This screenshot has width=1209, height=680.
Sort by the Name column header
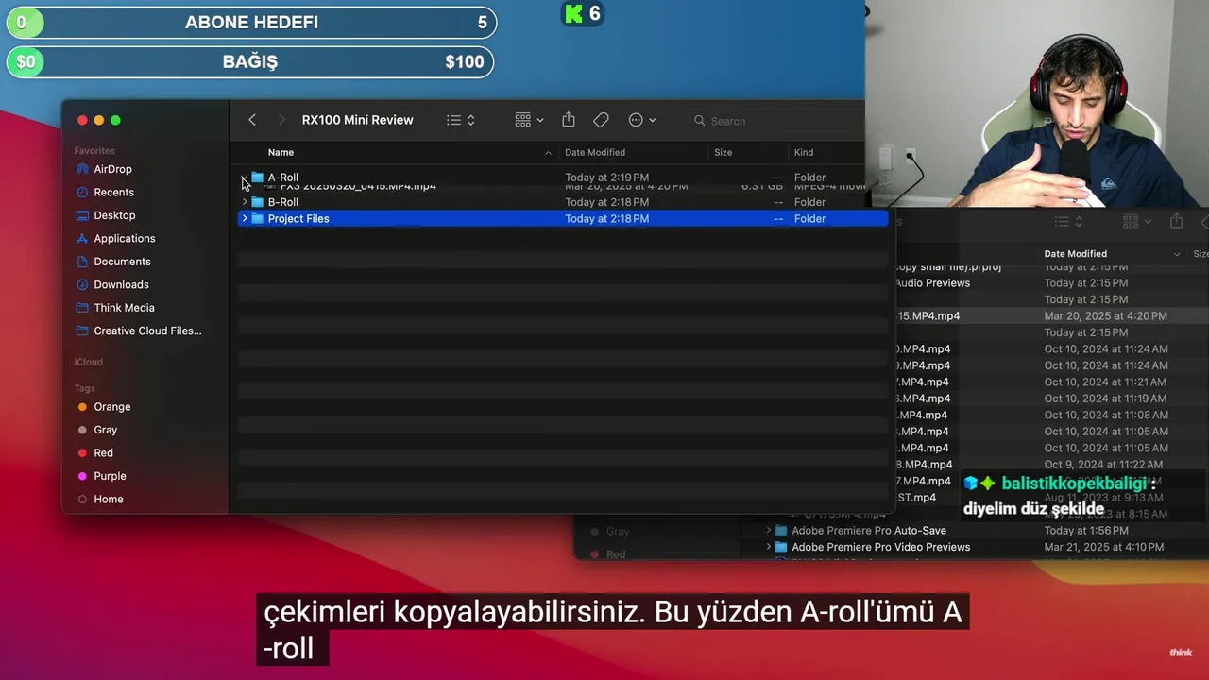(x=281, y=152)
